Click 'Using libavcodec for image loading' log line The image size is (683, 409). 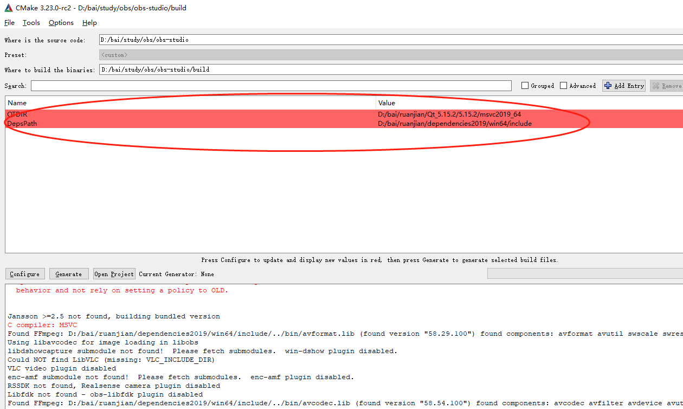coord(103,342)
